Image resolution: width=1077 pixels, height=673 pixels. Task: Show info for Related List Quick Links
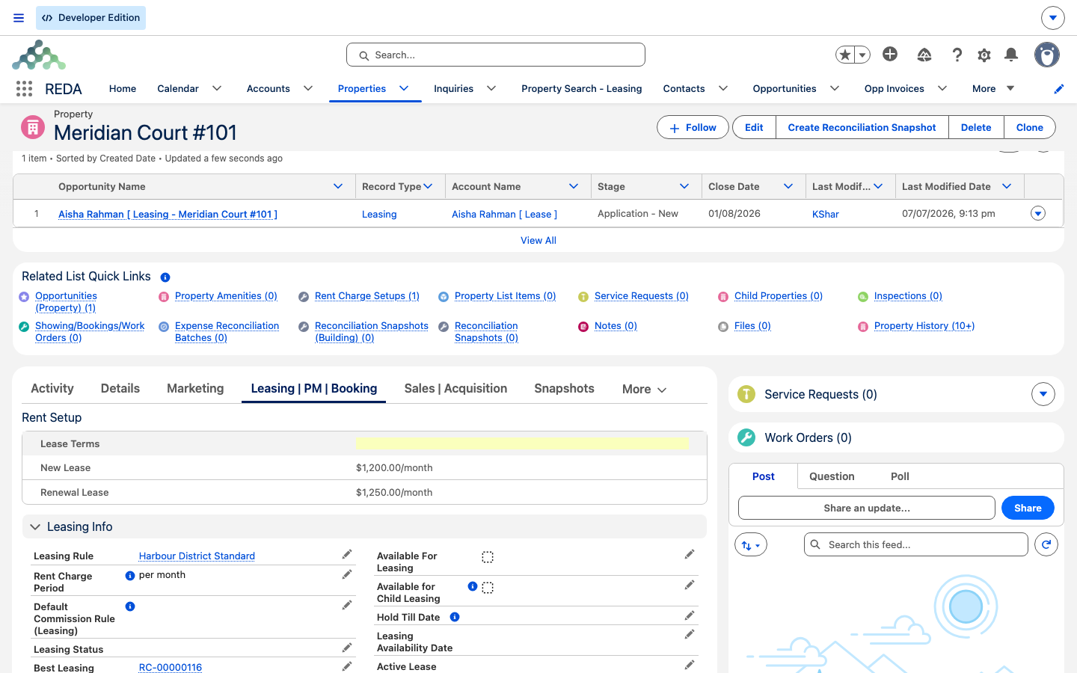click(x=165, y=277)
